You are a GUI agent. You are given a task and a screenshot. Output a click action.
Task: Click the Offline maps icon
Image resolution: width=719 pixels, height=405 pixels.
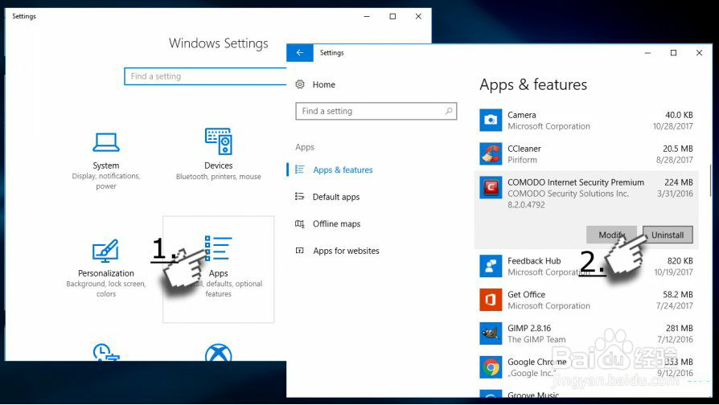point(299,223)
